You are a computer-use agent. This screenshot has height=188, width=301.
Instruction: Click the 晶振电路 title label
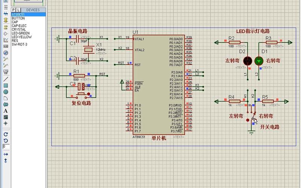(x=78, y=31)
